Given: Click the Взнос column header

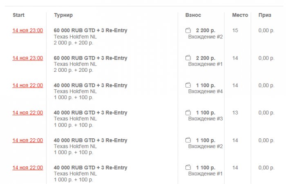Looking at the screenshot, I should pos(193,15).
